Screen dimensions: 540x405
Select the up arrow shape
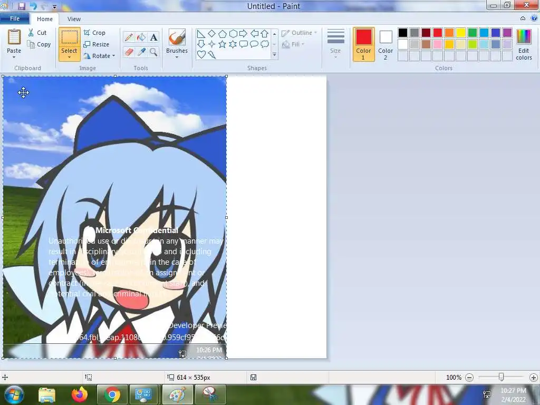[265, 33]
